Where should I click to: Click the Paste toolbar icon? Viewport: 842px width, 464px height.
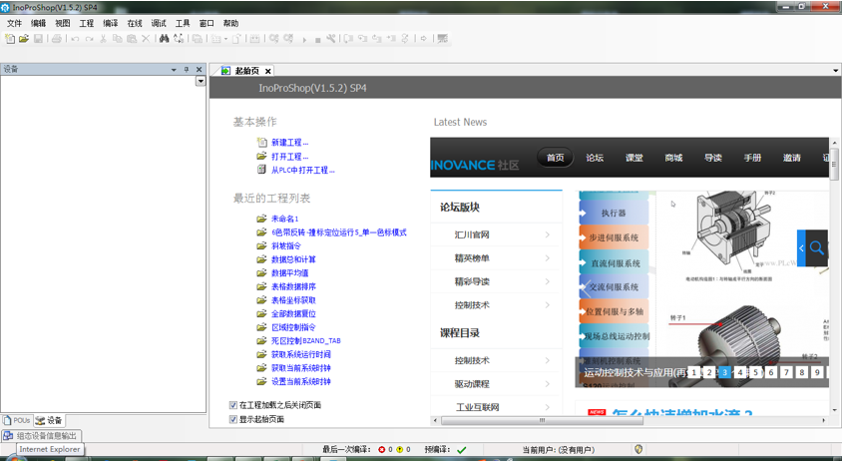point(132,39)
